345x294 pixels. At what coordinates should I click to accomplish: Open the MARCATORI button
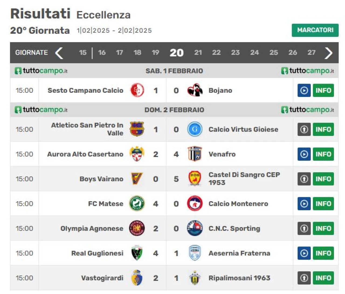coord(315,30)
